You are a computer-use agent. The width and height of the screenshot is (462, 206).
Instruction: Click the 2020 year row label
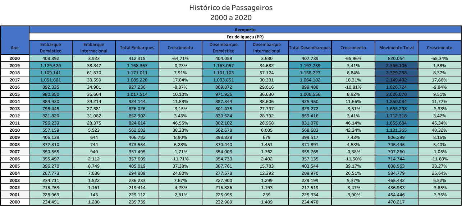point(15,58)
